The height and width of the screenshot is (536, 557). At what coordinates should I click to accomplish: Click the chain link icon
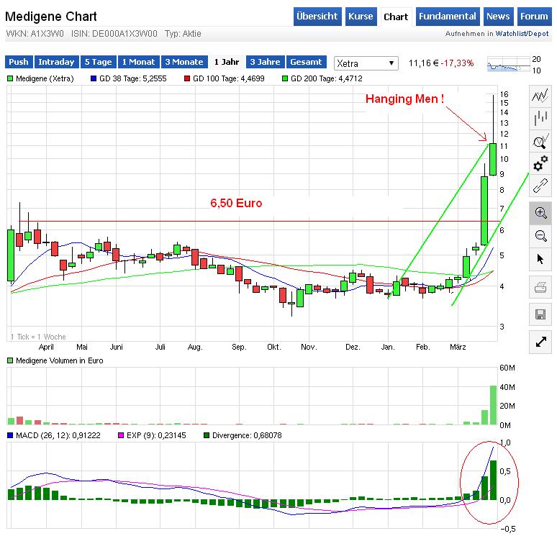540,186
